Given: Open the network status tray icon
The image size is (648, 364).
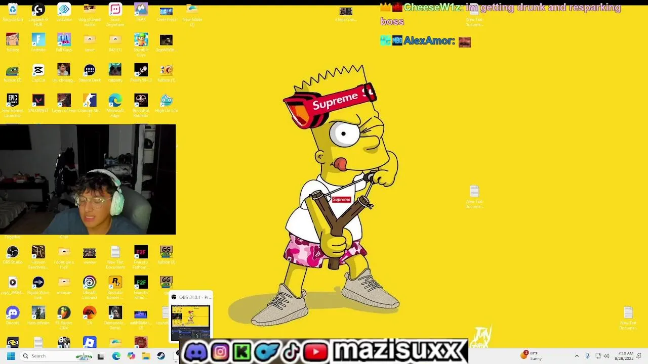Looking at the screenshot, I should [598, 356].
